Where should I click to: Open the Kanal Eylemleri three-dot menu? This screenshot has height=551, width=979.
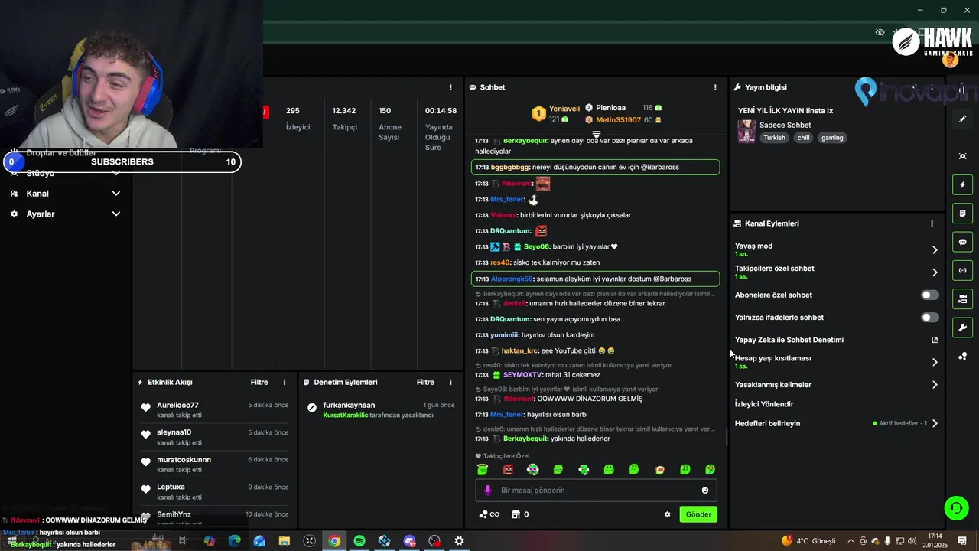932,223
